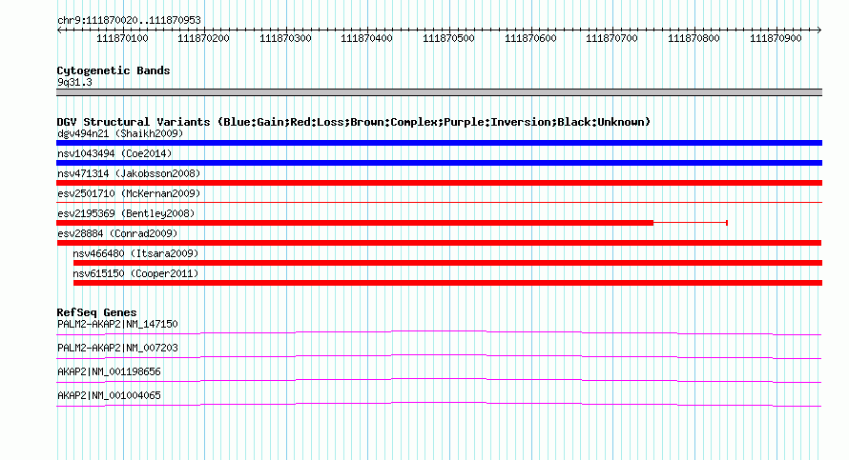Screen dimensions: 849x460
Task: Click the 111870300 ruler tick label
Action: point(285,38)
